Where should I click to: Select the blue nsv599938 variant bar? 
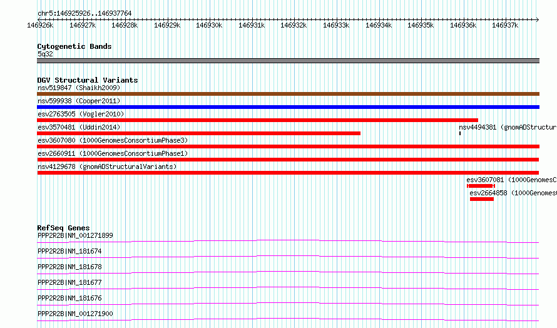[x=288, y=107]
